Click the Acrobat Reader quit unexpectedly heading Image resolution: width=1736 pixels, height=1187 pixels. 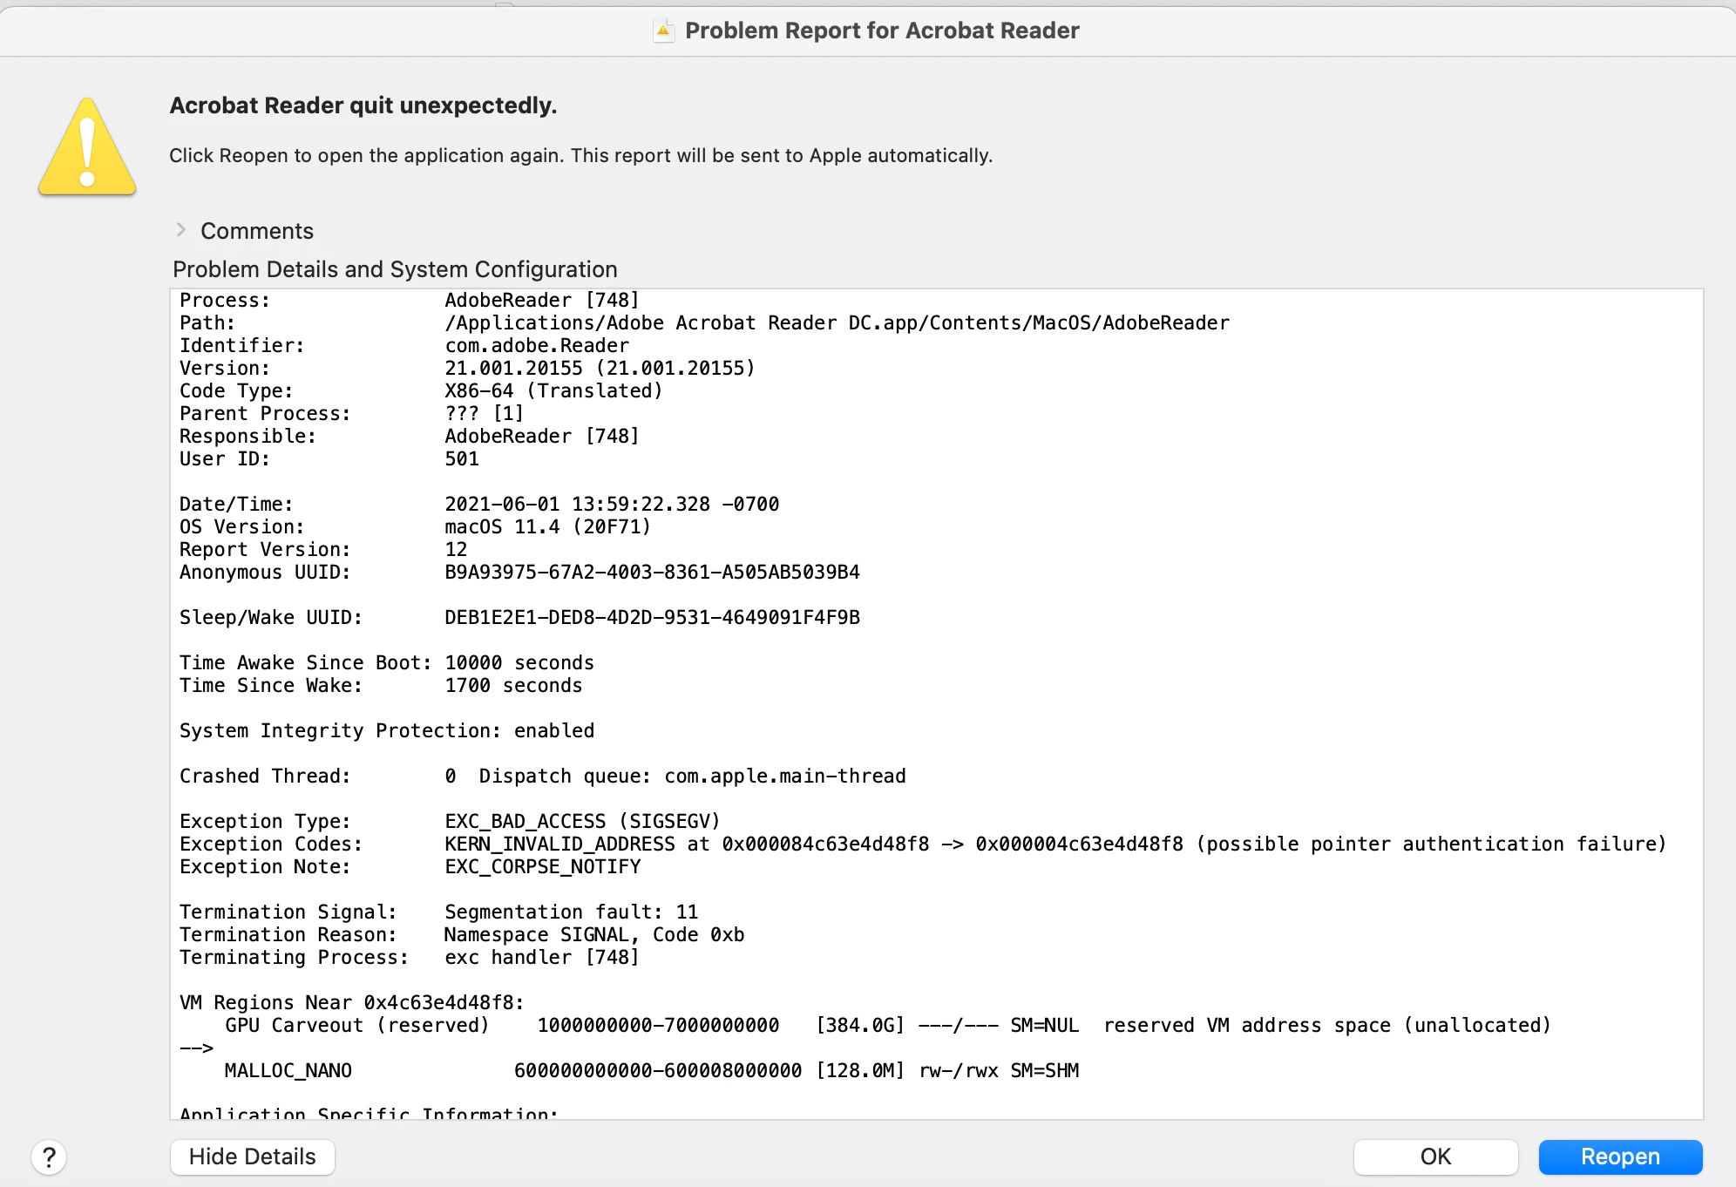[363, 105]
